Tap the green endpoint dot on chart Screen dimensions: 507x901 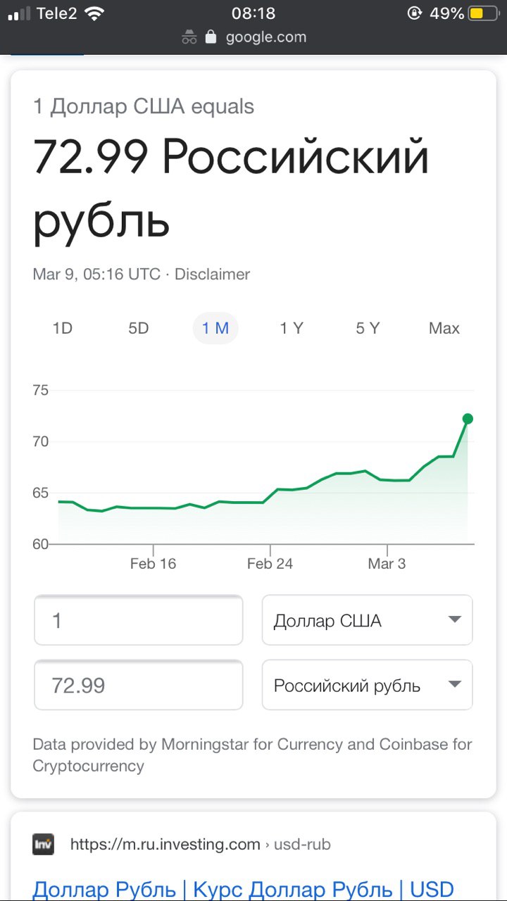tap(468, 419)
